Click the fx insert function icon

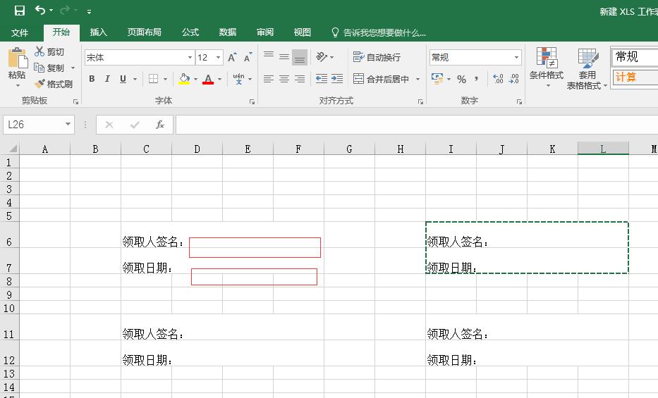pos(160,125)
